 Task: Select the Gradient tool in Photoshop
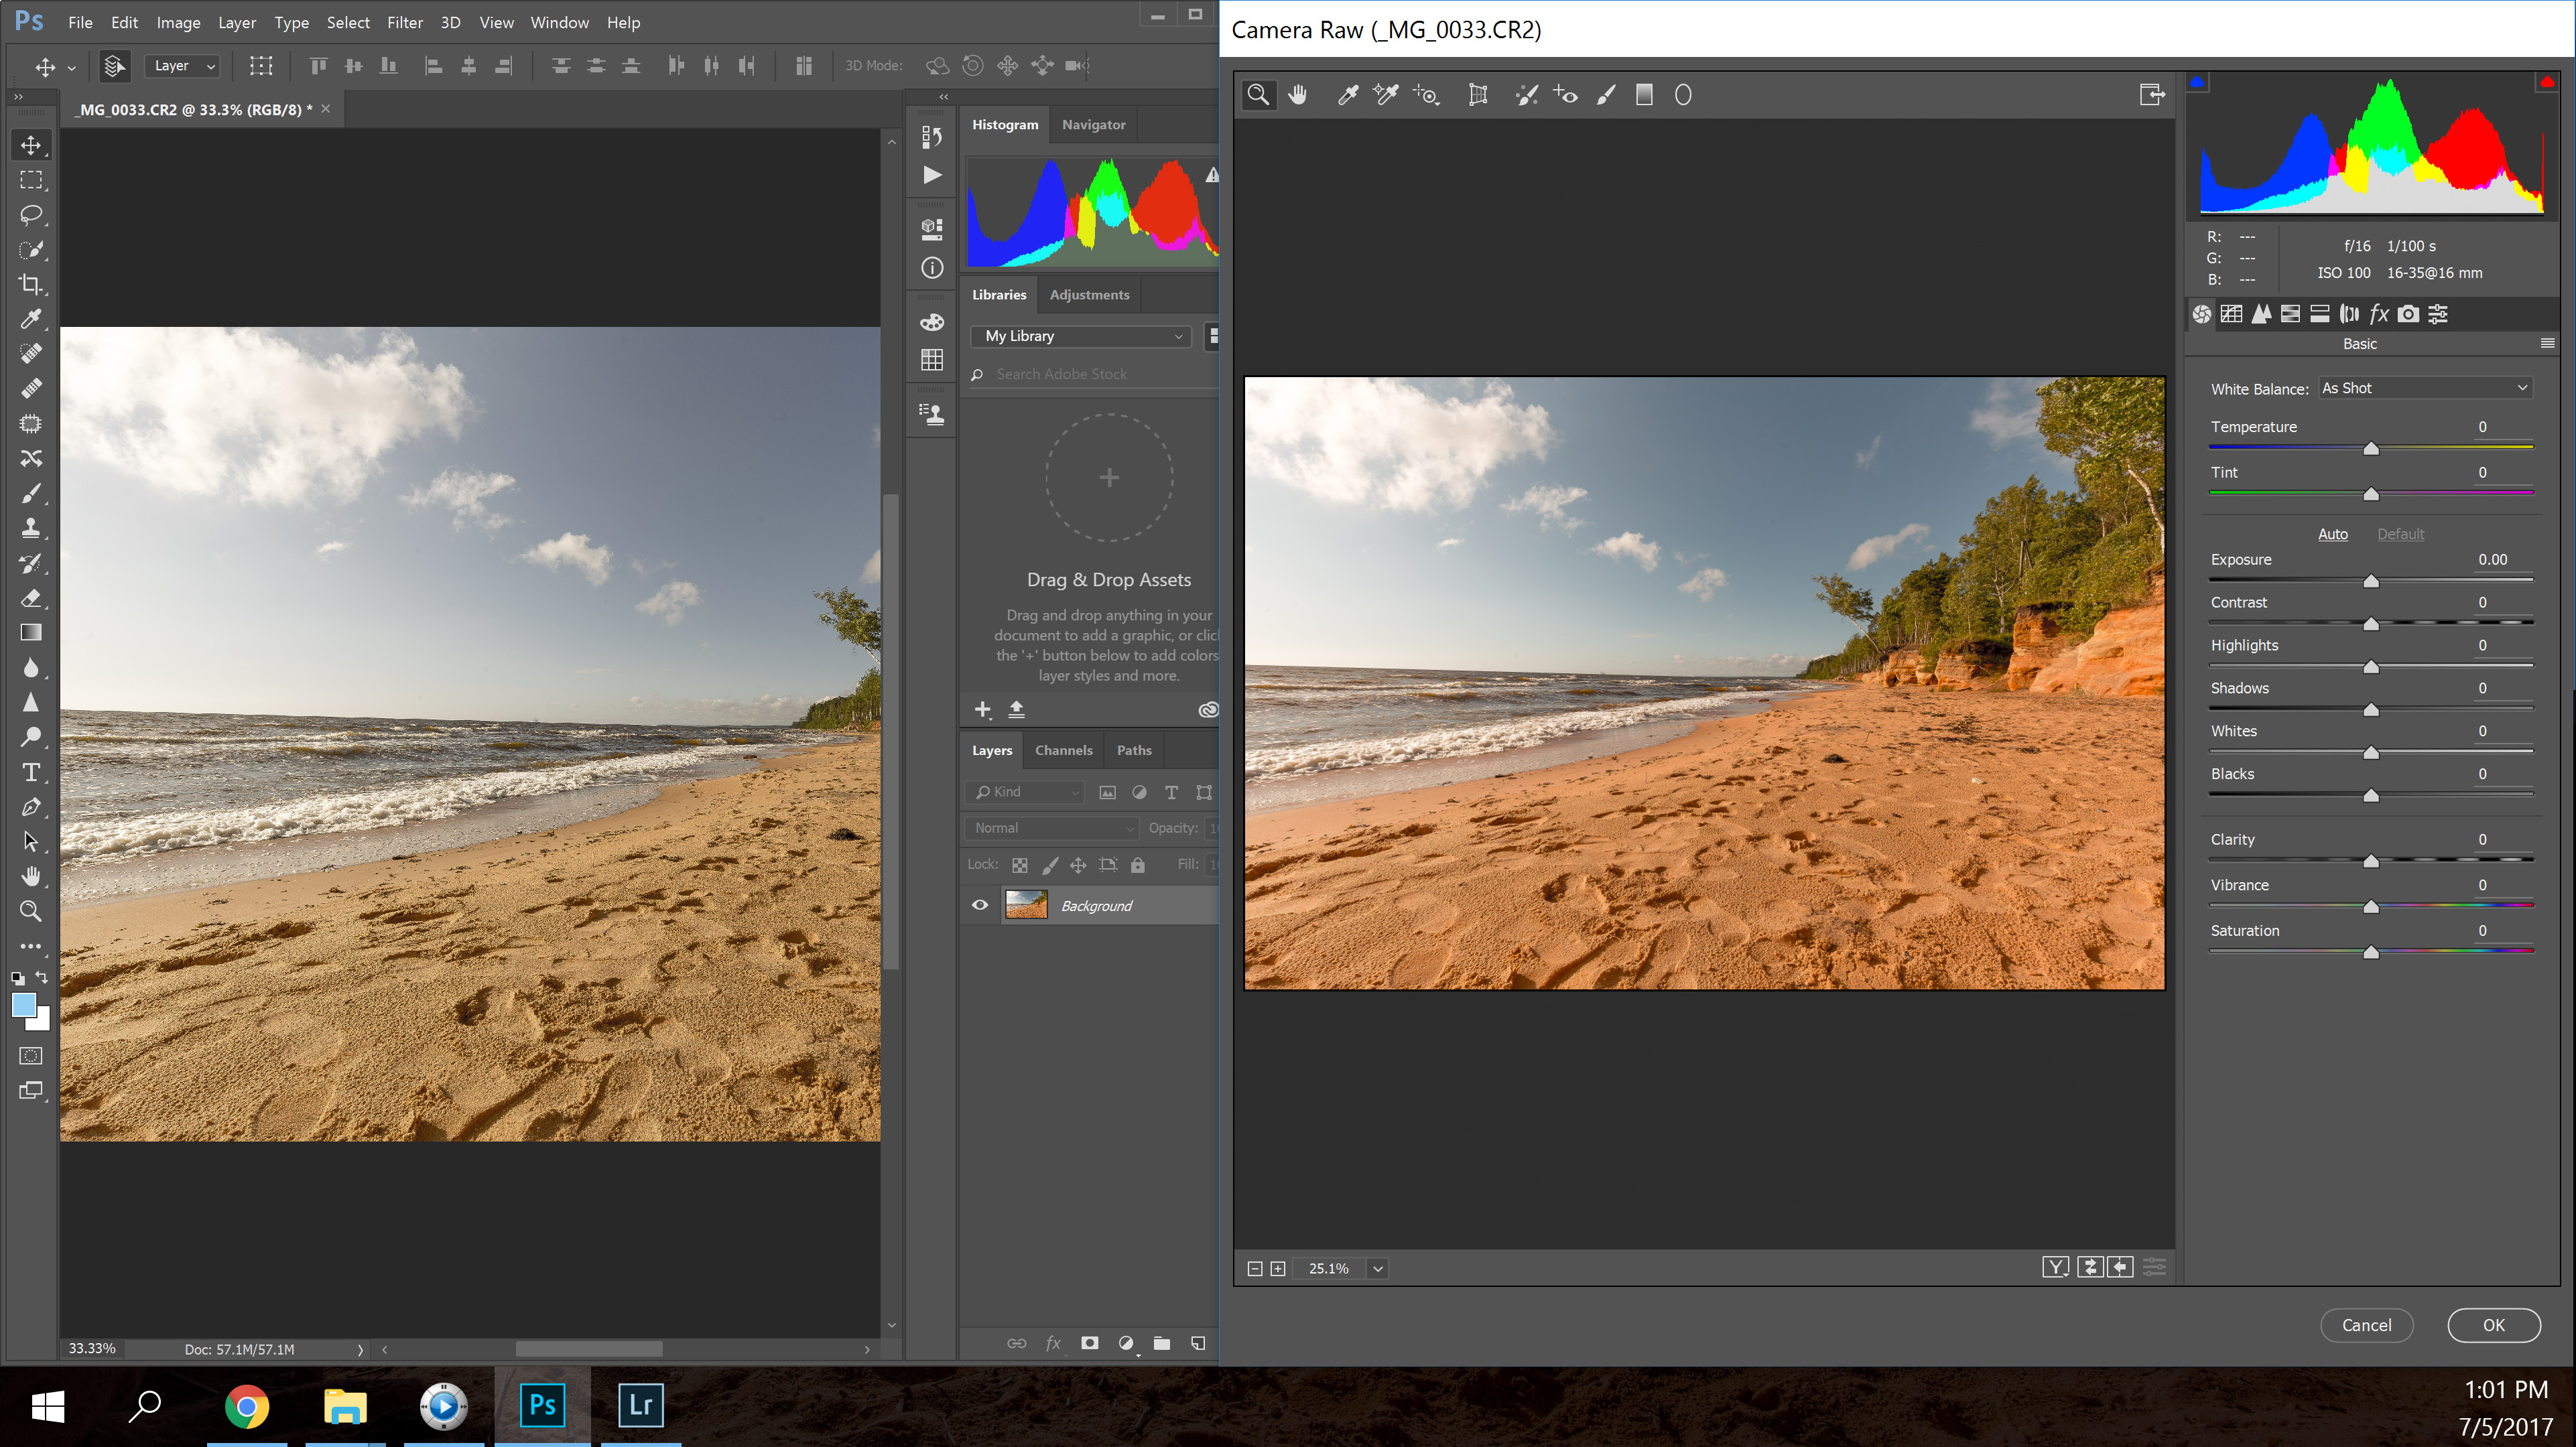point(31,633)
